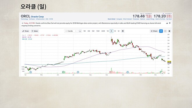
Task: Enter fullscreen chart mode
Action: (165, 31)
